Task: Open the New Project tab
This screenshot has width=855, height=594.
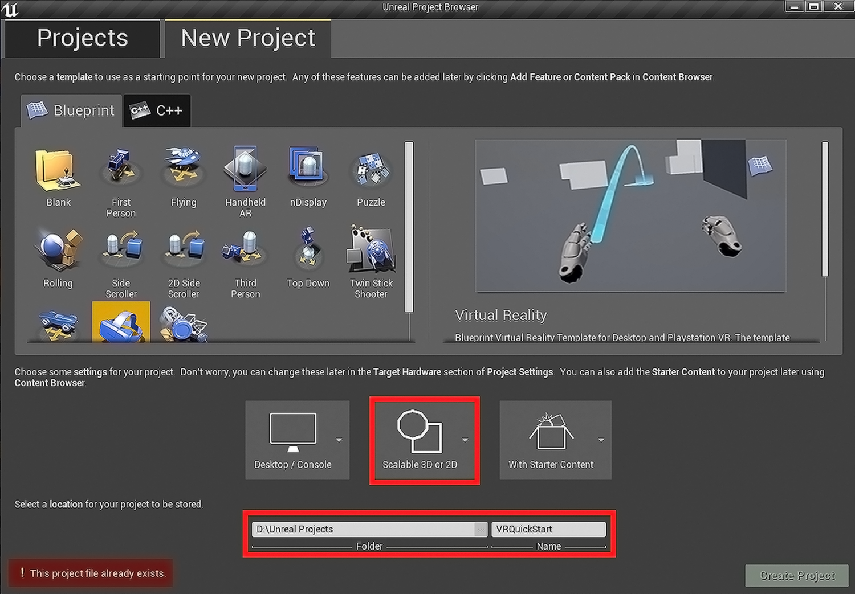Action: click(x=248, y=39)
